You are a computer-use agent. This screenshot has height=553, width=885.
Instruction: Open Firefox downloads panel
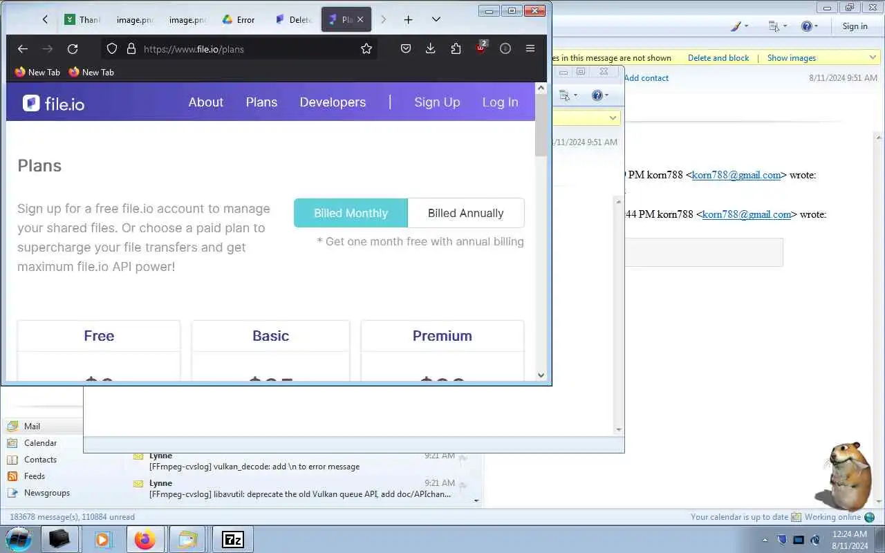click(430, 48)
